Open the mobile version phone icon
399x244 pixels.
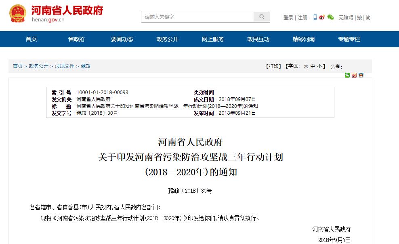[315, 17]
